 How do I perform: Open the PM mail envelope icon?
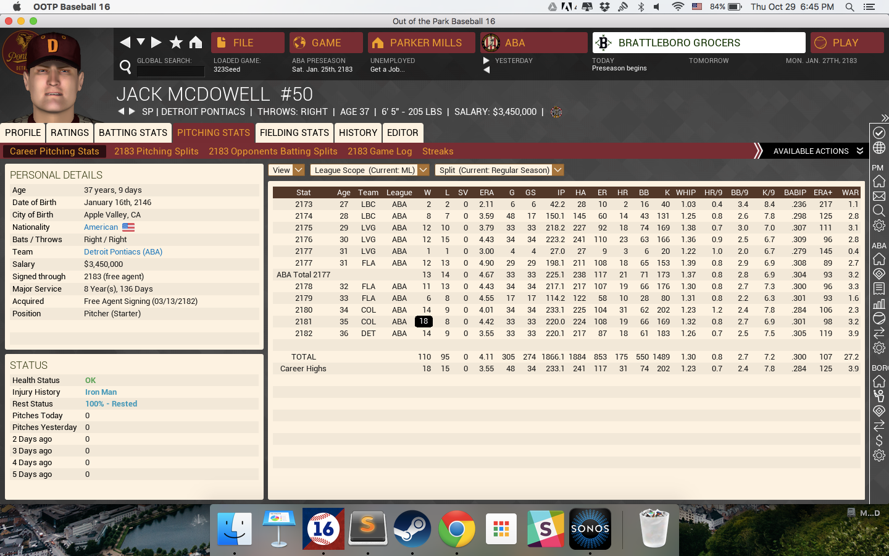[879, 196]
